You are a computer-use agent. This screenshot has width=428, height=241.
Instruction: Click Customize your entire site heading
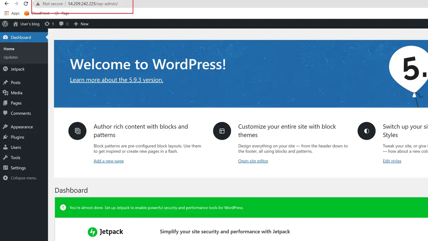(287, 131)
